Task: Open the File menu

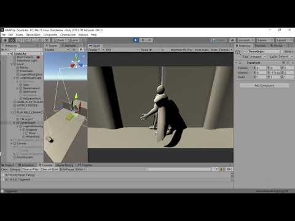Action: point(4,34)
